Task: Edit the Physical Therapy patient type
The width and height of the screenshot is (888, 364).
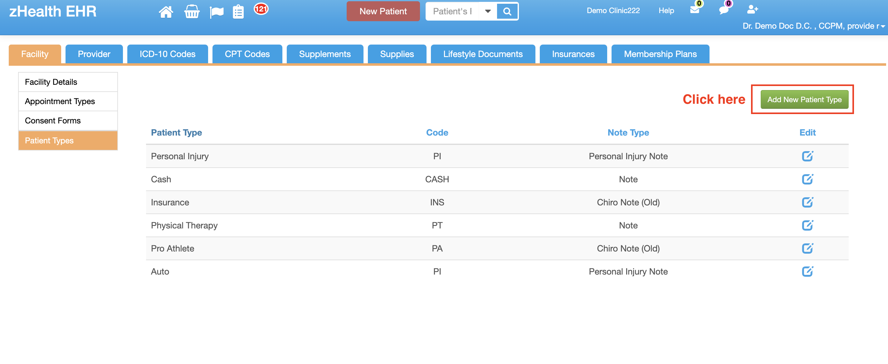Action: pyautogui.click(x=807, y=226)
